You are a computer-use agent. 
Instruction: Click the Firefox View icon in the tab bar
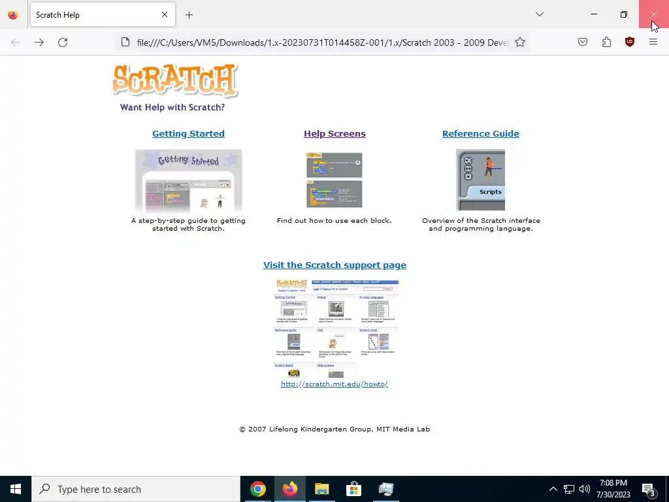13,14
